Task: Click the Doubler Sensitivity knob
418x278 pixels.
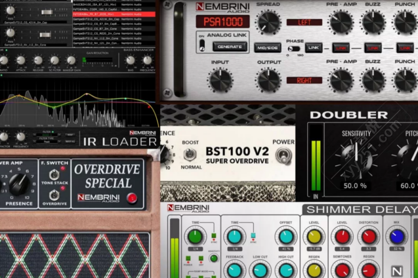Action: (356, 159)
